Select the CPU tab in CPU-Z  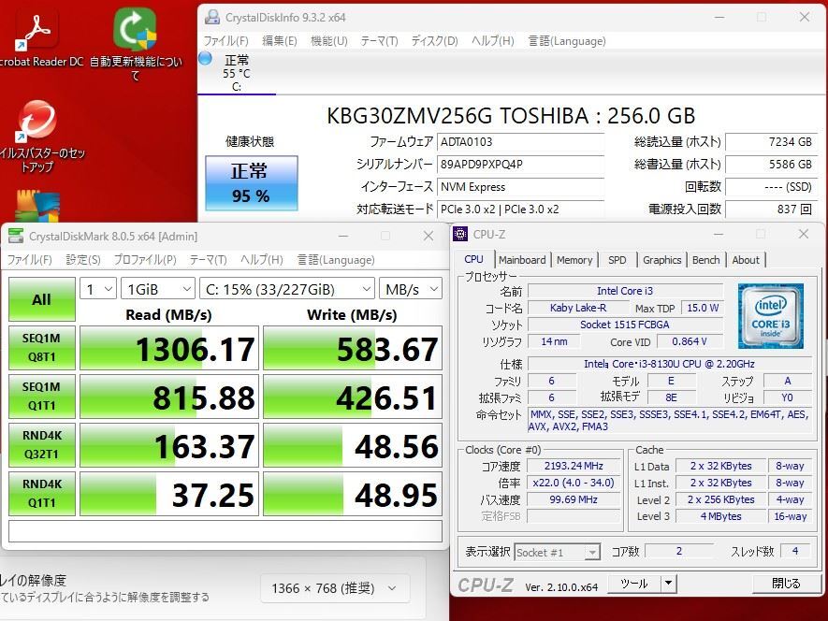coord(473,259)
